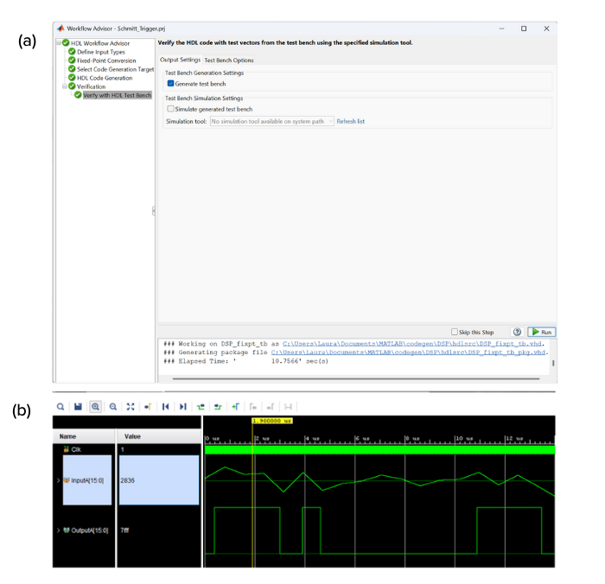Click the Name column header

coord(67,436)
